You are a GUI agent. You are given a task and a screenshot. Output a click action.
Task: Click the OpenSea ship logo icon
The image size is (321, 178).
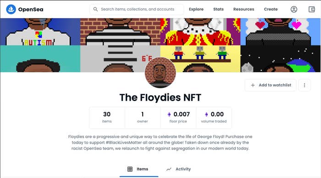click(11, 9)
